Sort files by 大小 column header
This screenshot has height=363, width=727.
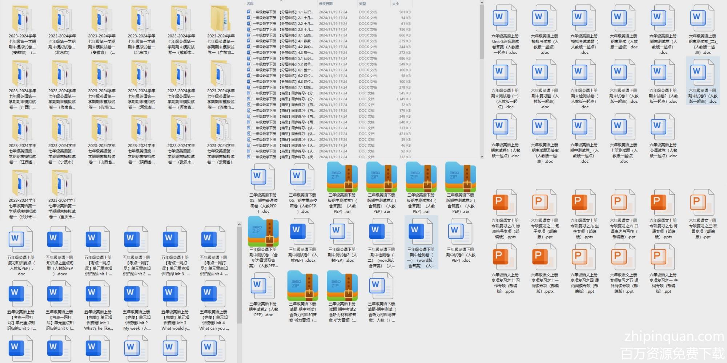click(x=395, y=4)
